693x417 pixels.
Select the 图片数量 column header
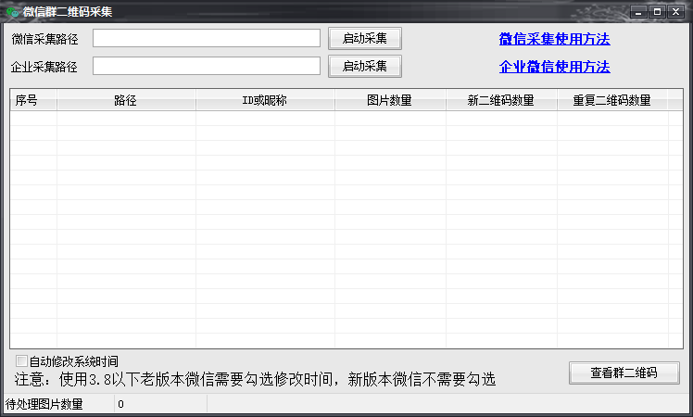pos(390,100)
